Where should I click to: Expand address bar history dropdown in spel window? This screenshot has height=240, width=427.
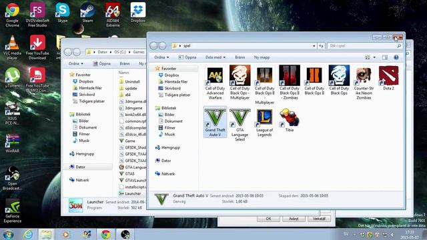(x=314, y=46)
